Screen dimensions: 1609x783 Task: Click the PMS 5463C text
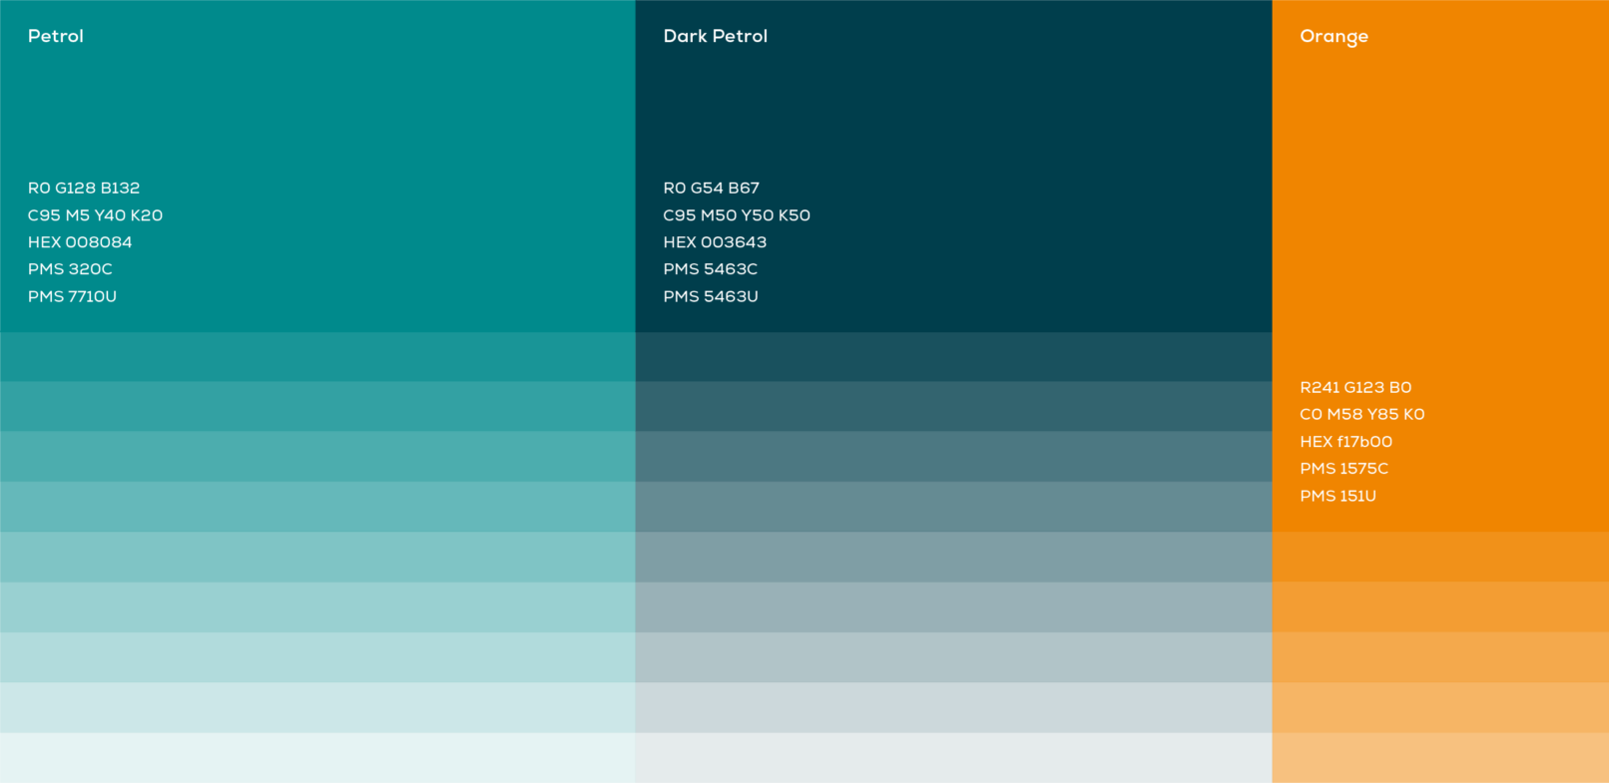[x=710, y=269]
